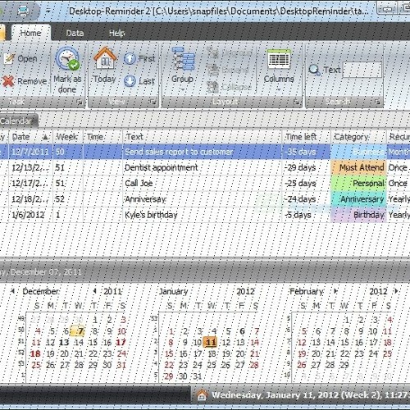The width and height of the screenshot is (410, 410).
Task: Click the Time column header
Action: [102, 137]
